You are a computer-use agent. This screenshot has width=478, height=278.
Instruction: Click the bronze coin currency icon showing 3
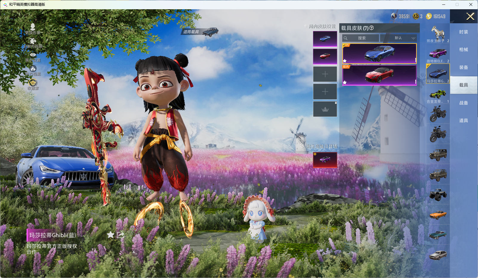click(416, 16)
